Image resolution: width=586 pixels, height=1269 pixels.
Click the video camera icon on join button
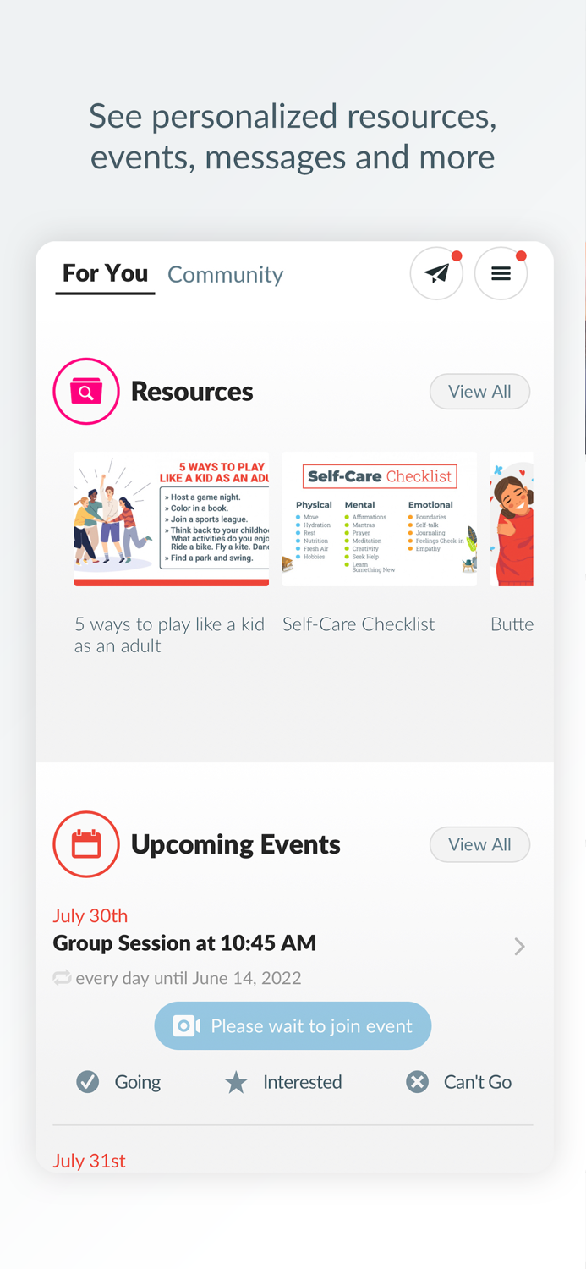point(186,1026)
